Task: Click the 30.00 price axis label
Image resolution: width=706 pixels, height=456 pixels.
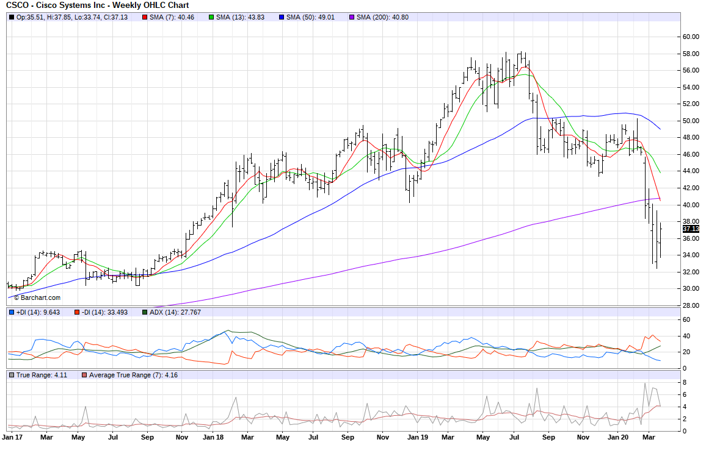Action: click(691, 289)
